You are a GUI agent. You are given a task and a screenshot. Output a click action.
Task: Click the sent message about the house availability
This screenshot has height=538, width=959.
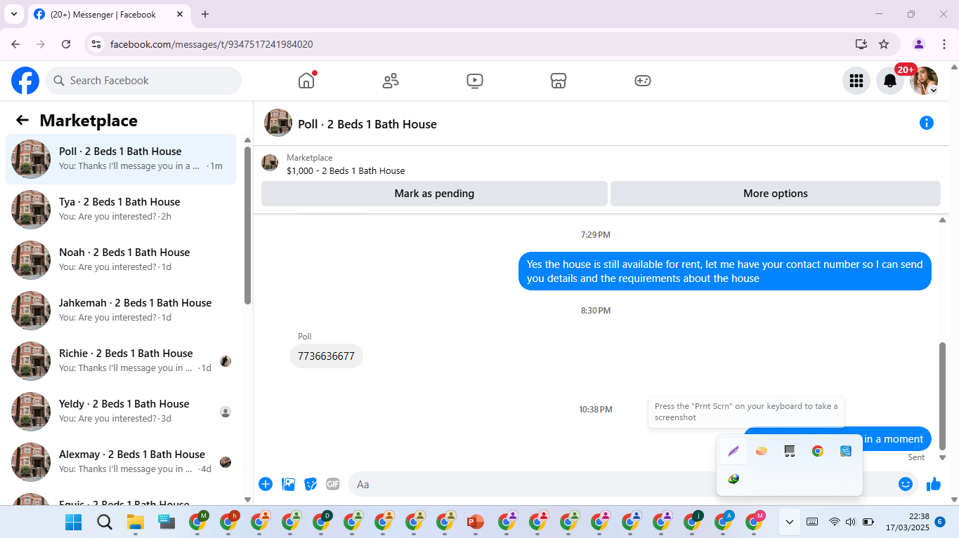[x=725, y=271]
